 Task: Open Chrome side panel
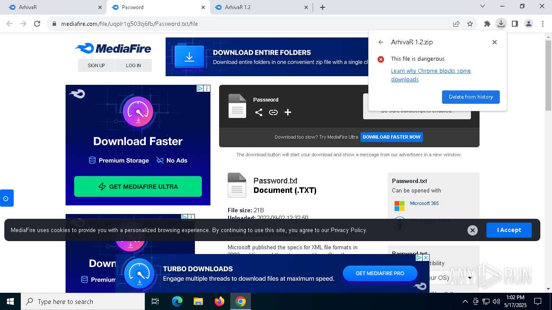515,24
